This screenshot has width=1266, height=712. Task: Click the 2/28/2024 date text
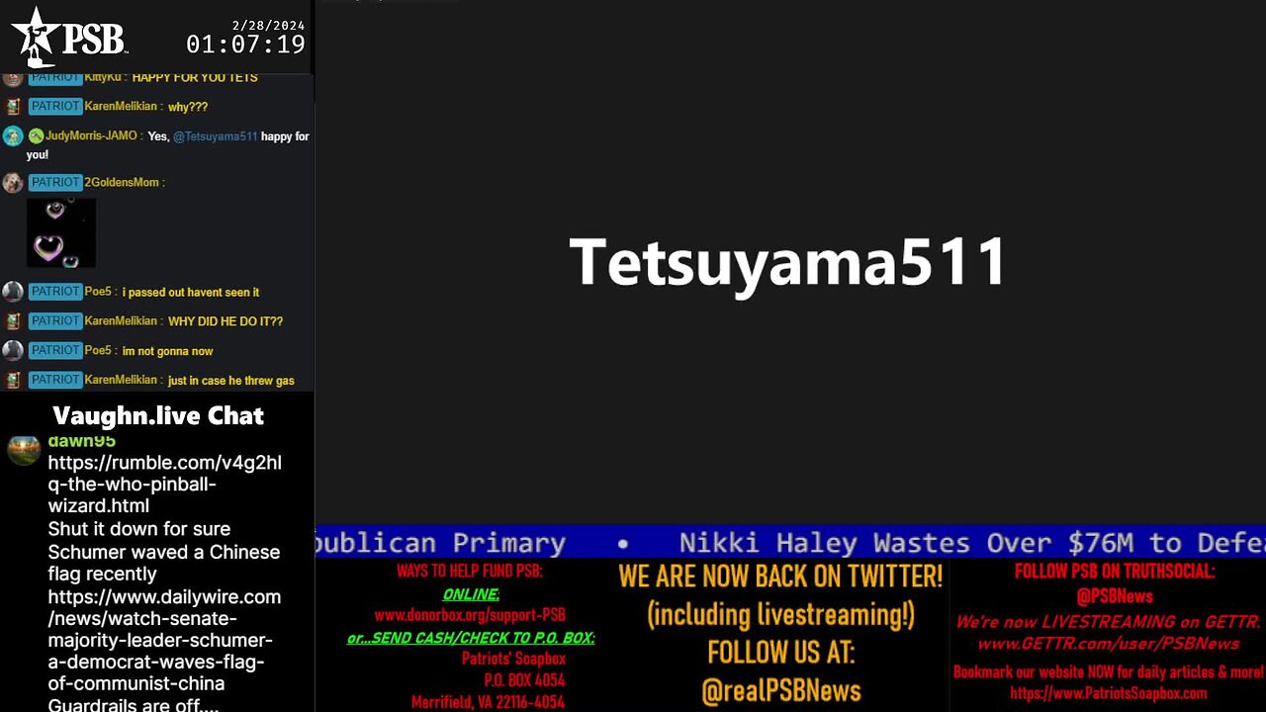[x=268, y=25]
